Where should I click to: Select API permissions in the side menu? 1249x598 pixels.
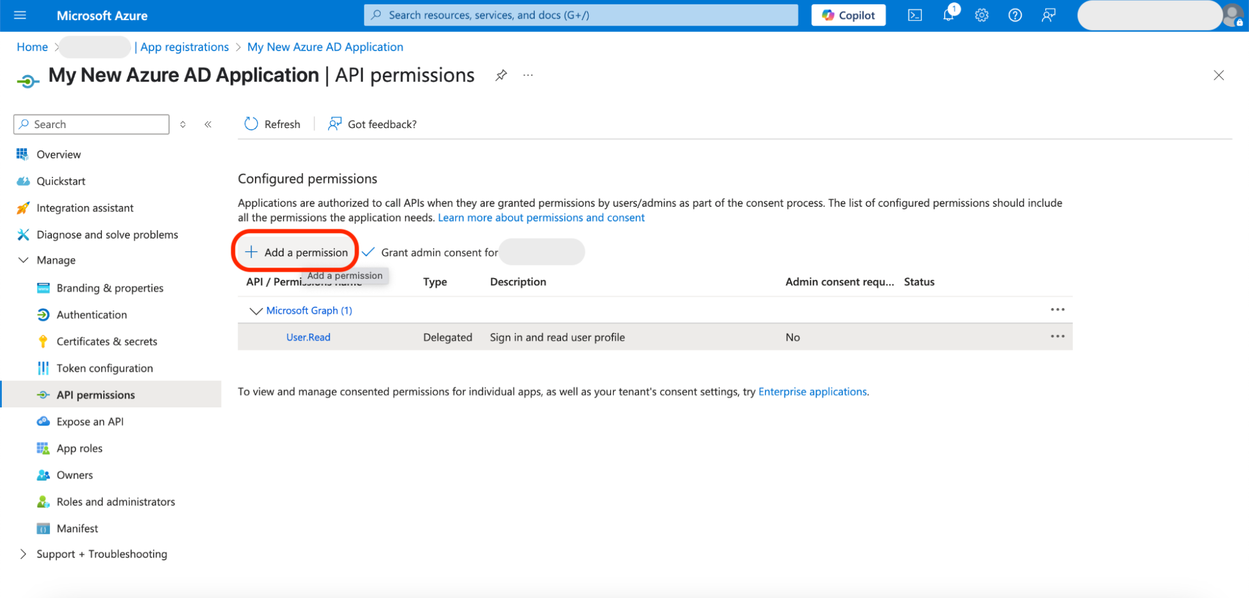(111, 395)
